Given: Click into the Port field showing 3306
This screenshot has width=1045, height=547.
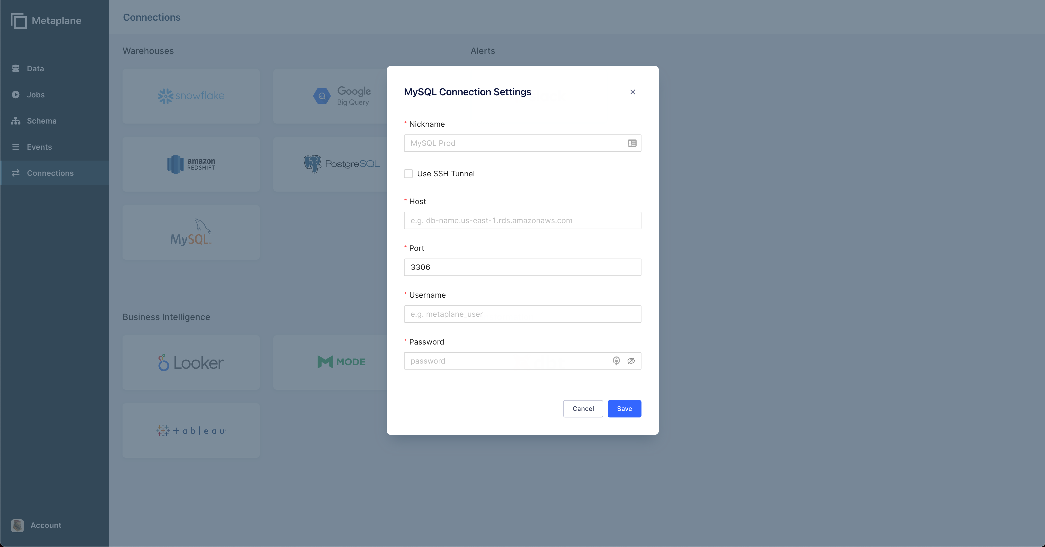Looking at the screenshot, I should [522, 267].
